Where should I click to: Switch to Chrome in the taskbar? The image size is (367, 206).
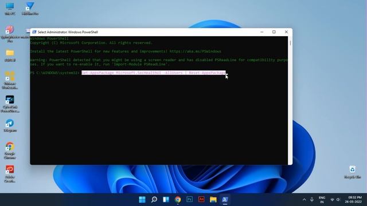(178, 200)
